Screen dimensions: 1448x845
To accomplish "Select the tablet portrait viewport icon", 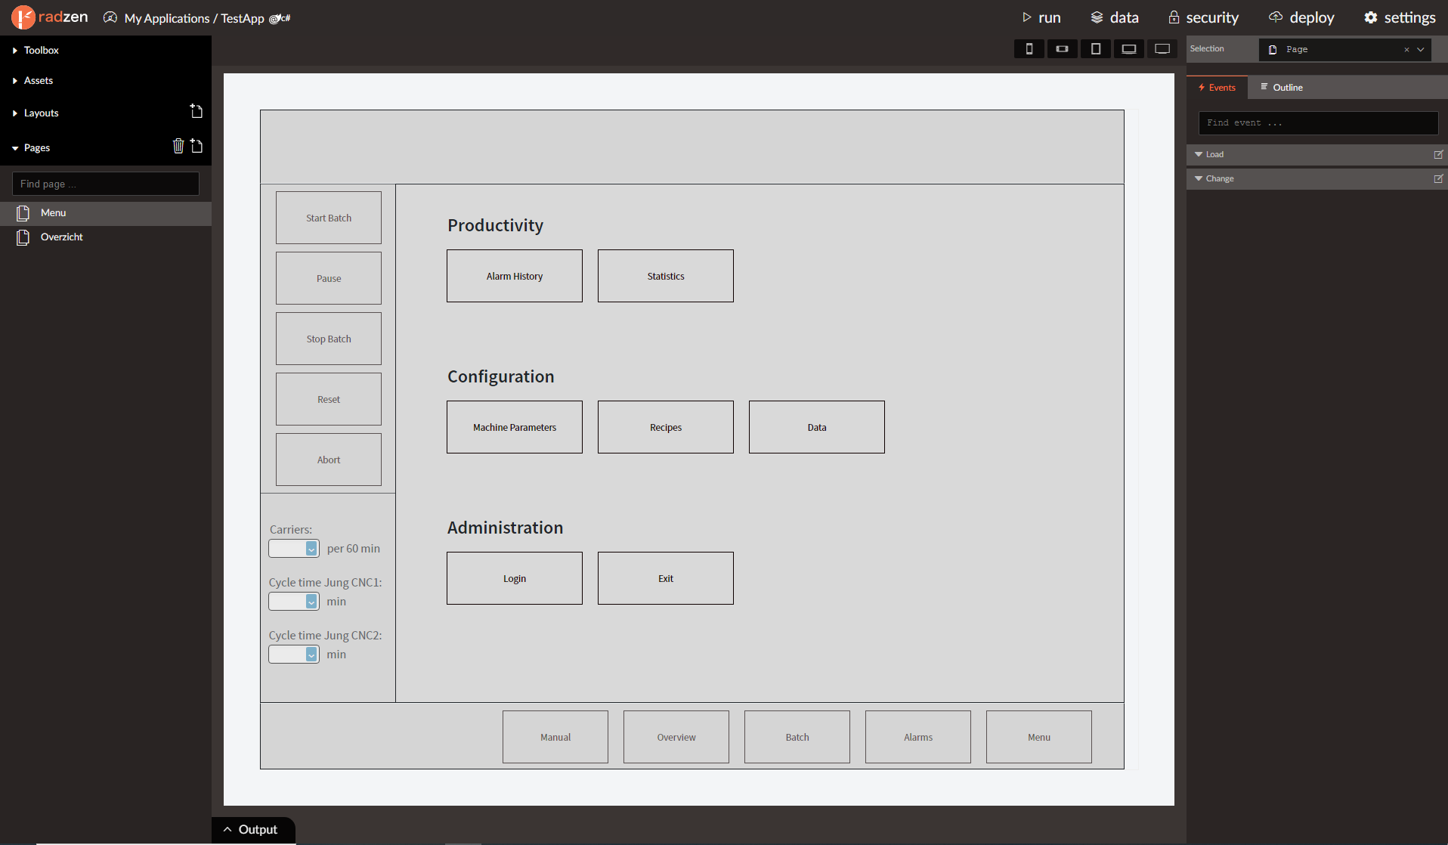I will point(1095,49).
